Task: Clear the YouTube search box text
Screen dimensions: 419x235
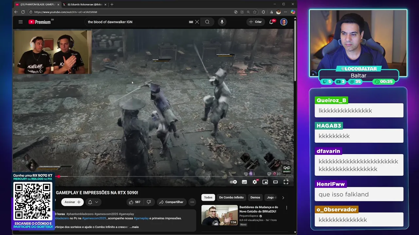Action: pyautogui.click(x=197, y=22)
